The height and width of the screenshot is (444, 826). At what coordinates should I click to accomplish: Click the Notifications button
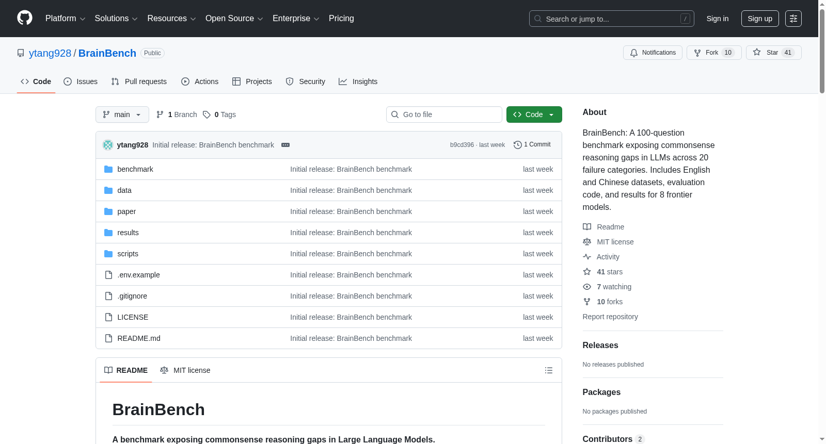653,53
